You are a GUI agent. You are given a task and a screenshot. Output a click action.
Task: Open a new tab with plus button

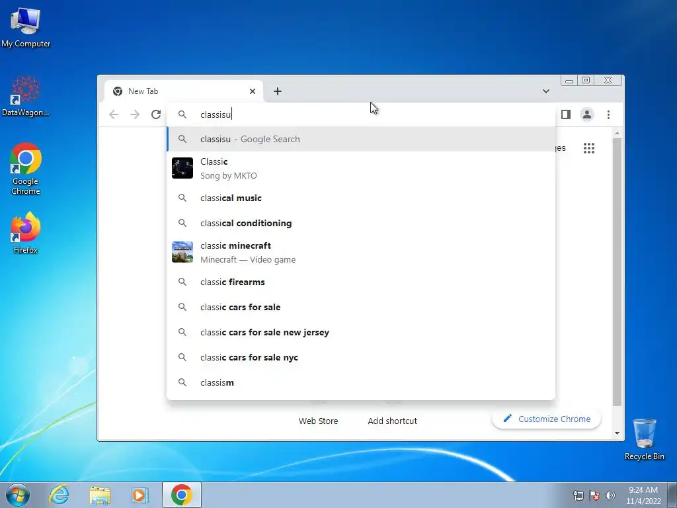click(278, 91)
